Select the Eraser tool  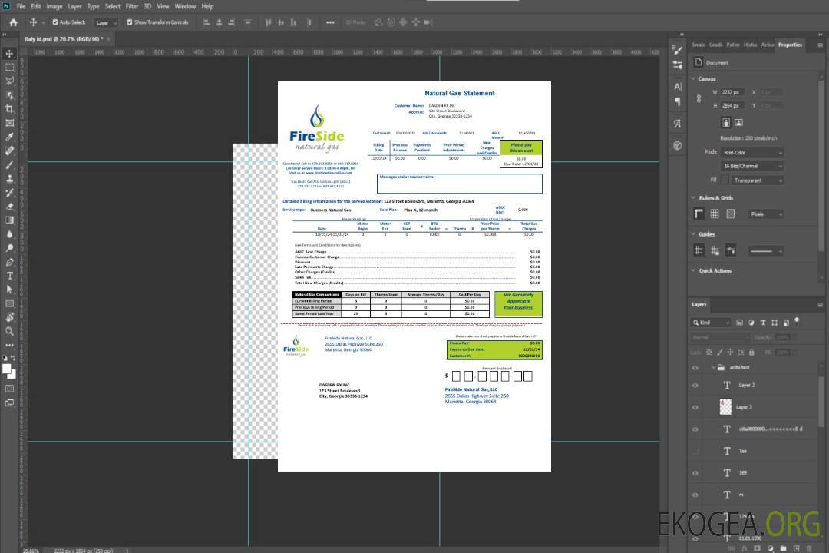tap(9, 207)
